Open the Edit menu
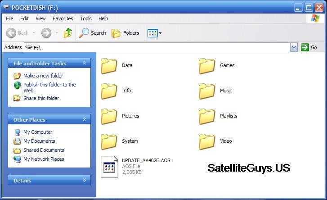This screenshot has height=200, width=327. (x=24, y=18)
